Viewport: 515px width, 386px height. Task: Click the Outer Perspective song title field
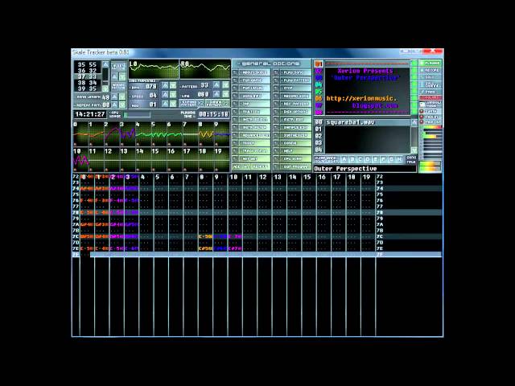pos(365,168)
